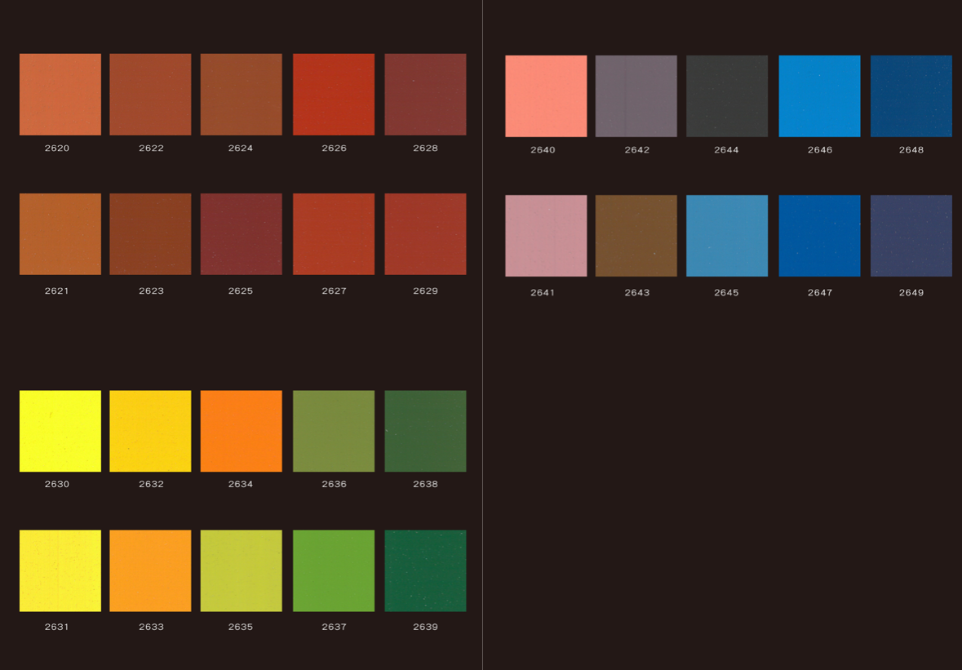
Task: Choose the navy blue swatch 2648
Action: [x=911, y=96]
